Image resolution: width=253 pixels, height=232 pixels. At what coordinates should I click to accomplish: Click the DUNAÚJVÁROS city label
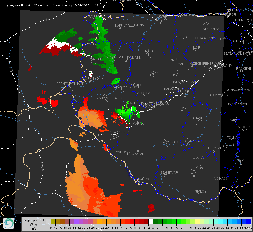click(x=238, y=90)
